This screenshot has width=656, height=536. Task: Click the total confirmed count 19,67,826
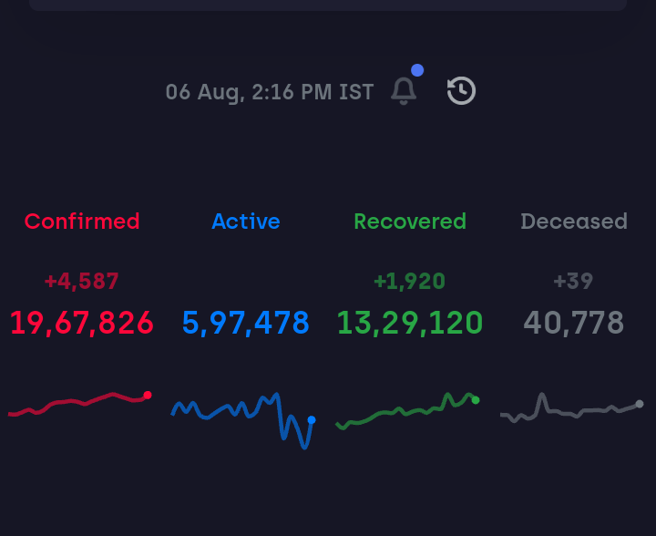click(82, 323)
